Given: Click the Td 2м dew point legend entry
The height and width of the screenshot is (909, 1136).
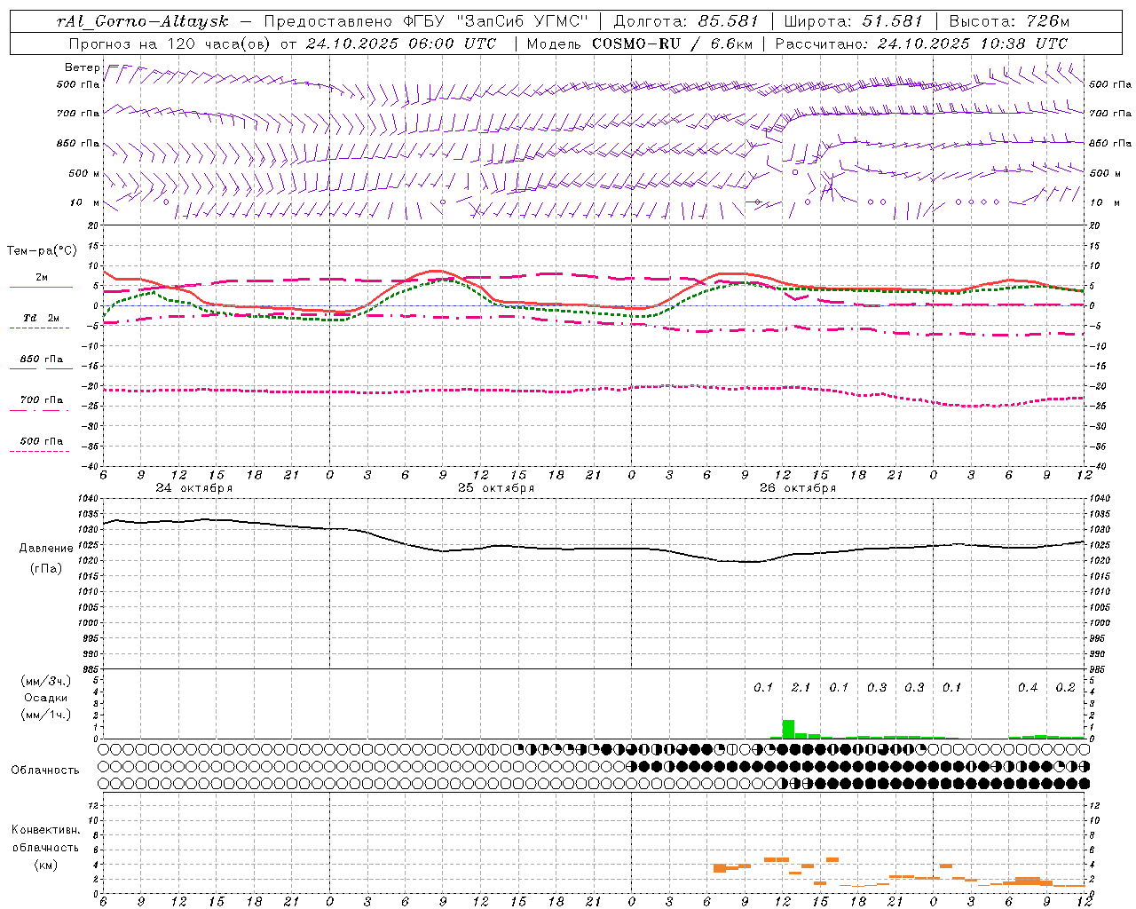Looking at the screenshot, I should coord(42,318).
